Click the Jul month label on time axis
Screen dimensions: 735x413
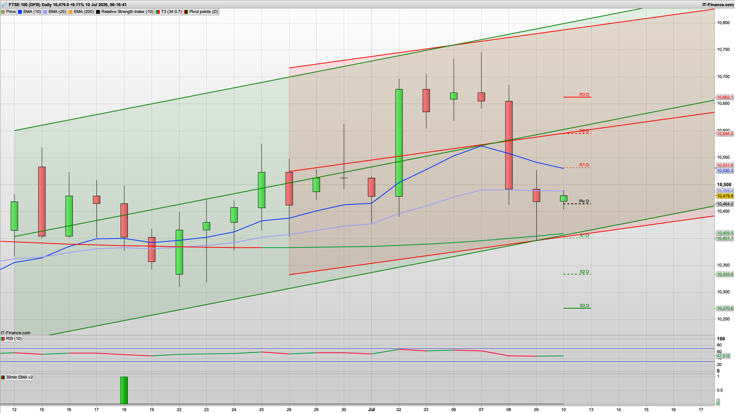coord(371,410)
